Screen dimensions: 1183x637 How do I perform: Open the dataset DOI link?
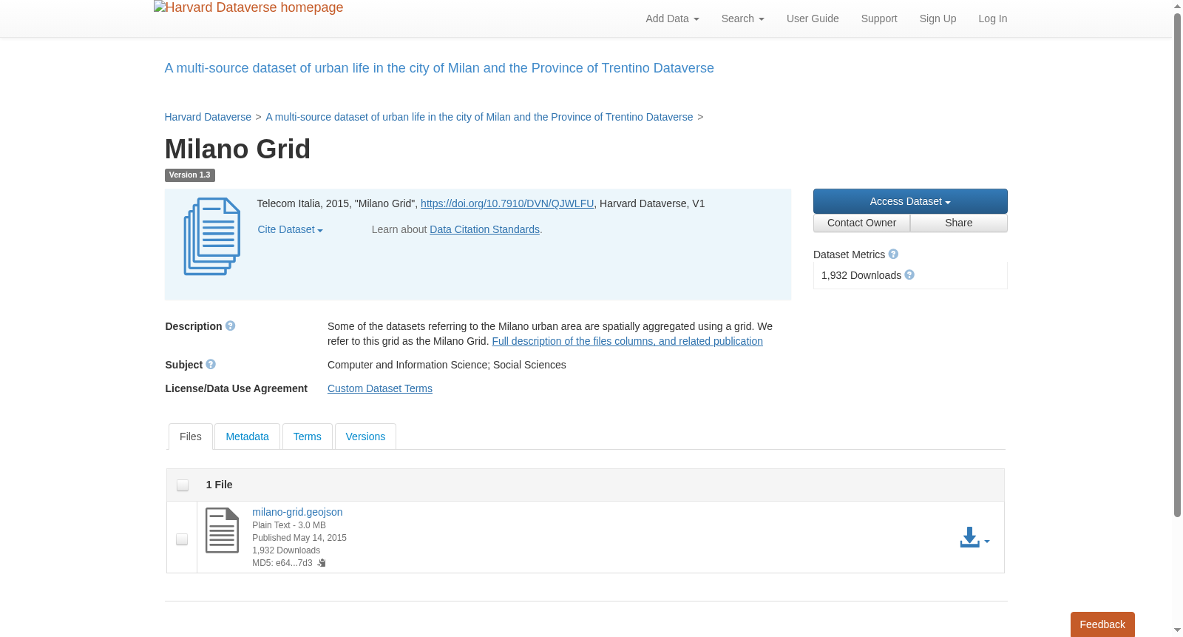coord(507,203)
